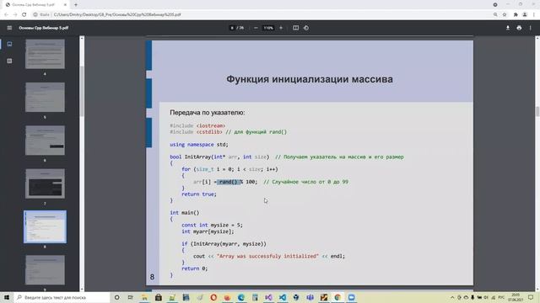Open page 6 thumbnail
540x303 pixels.
point(45,141)
